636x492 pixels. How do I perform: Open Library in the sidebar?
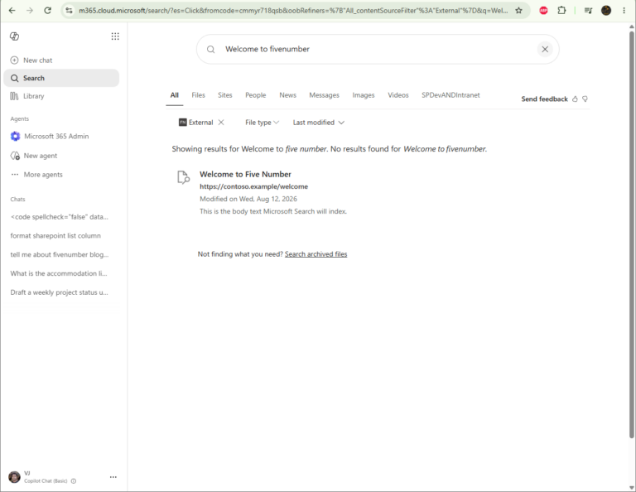click(x=27, y=96)
